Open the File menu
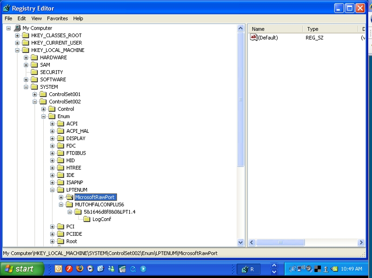Screen dimensions: 372x278 [x=8, y=19]
